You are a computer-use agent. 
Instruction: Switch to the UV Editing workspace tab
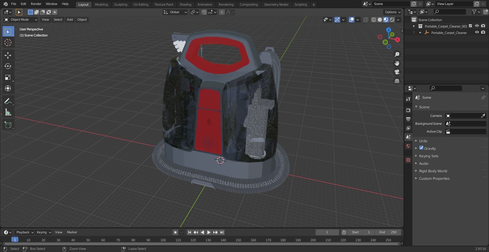pyautogui.click(x=141, y=4)
